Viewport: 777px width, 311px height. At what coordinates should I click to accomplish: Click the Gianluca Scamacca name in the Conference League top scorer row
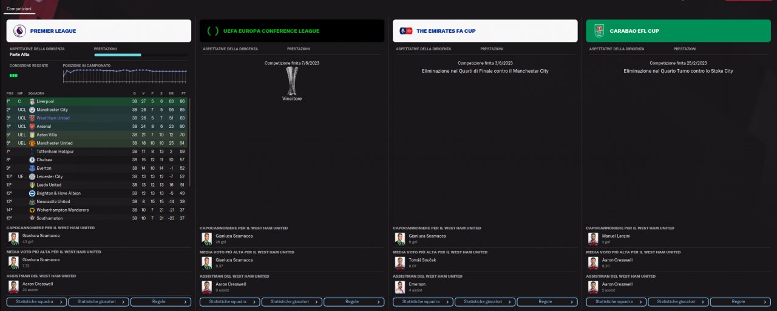(234, 235)
